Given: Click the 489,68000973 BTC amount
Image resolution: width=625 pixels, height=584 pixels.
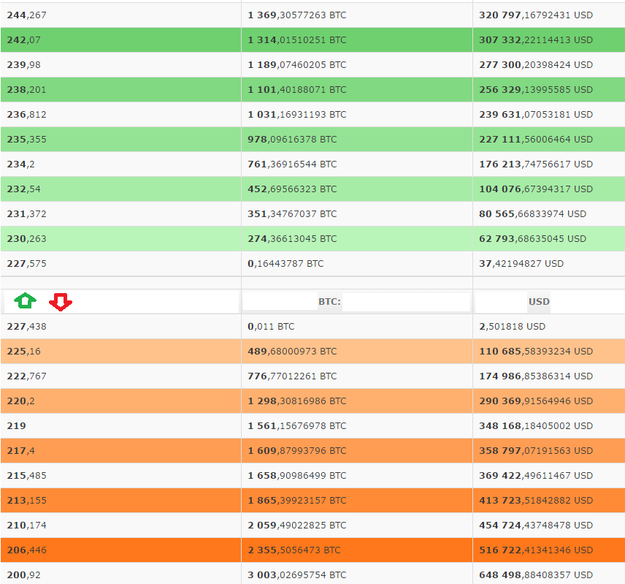Looking at the screenshot, I should (x=292, y=352).
